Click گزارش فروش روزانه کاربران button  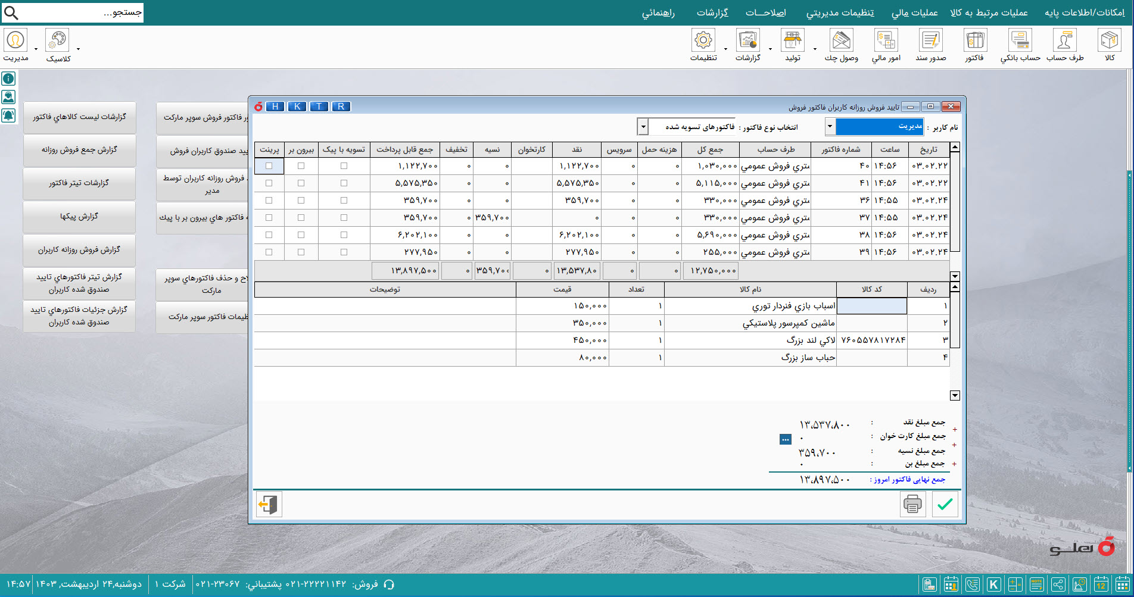click(x=79, y=250)
